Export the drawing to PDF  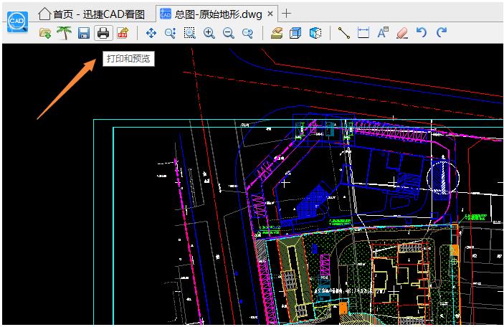tap(123, 33)
